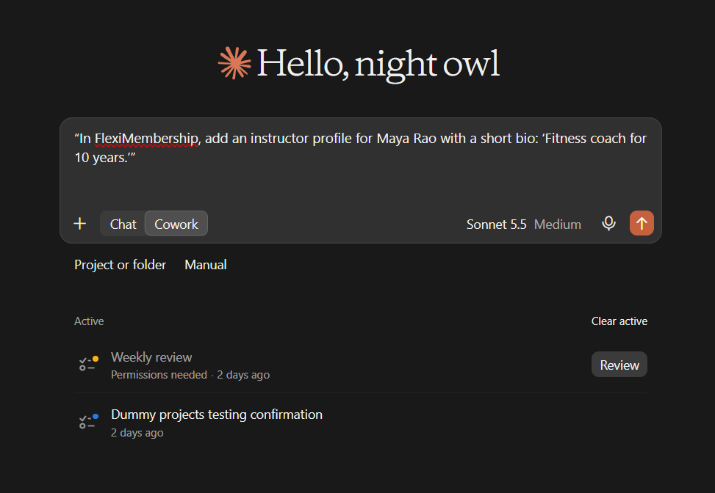This screenshot has width=715, height=493.
Task: Open the Sonnet 5.5 model selector
Action: (496, 224)
